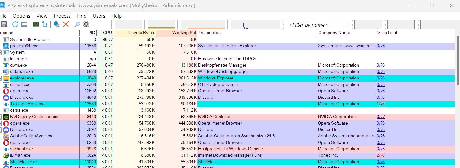Viewport: 460px width, 168px height.
Task: Collapse the NVDisplay.Container.exe tree node
Action: (x=1, y=117)
